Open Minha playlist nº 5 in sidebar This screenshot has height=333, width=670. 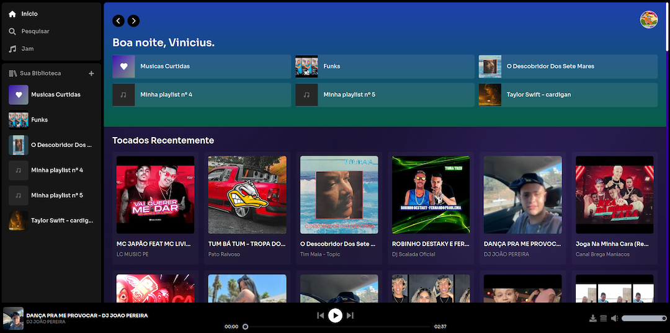point(51,195)
